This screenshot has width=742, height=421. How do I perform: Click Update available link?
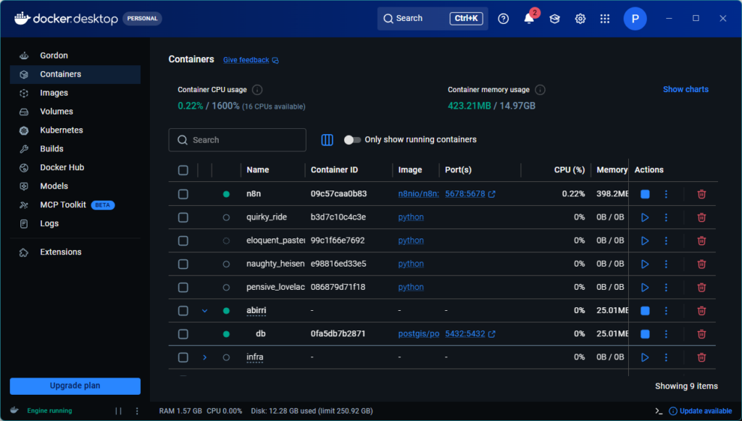[701, 411]
